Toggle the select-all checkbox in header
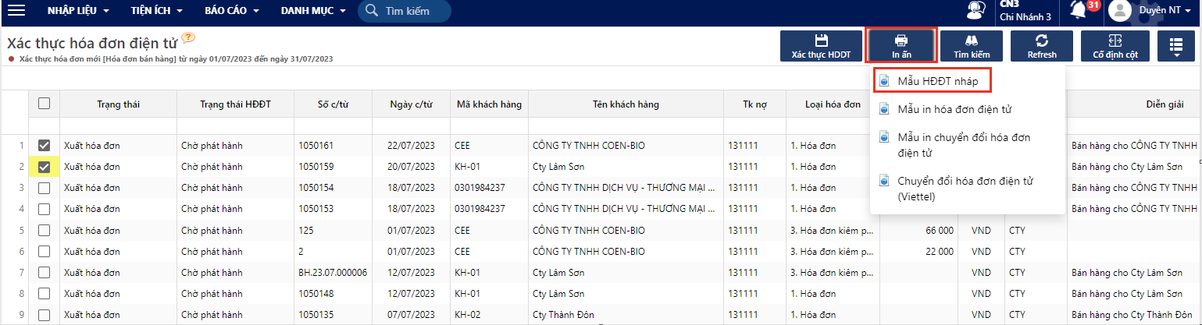Screen dimensions: 1202x325 tap(45, 104)
